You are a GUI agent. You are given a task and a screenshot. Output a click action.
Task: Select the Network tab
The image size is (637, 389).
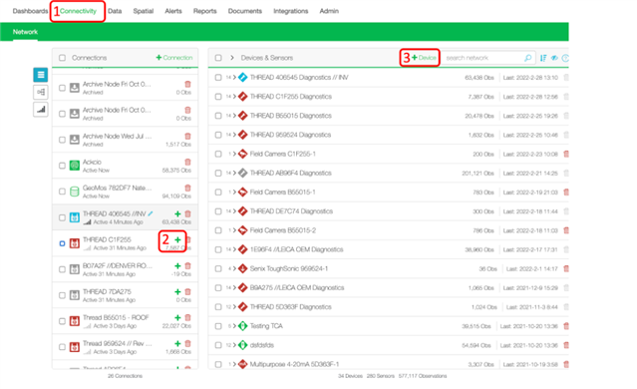25,32
